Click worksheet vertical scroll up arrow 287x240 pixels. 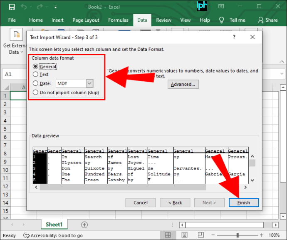pos(283,87)
